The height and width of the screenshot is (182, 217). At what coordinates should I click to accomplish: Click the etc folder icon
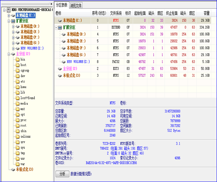click(17, 82)
